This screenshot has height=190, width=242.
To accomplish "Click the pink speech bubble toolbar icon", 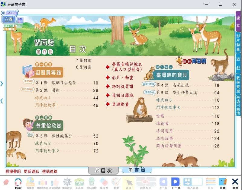I will click(x=6, y=182).
